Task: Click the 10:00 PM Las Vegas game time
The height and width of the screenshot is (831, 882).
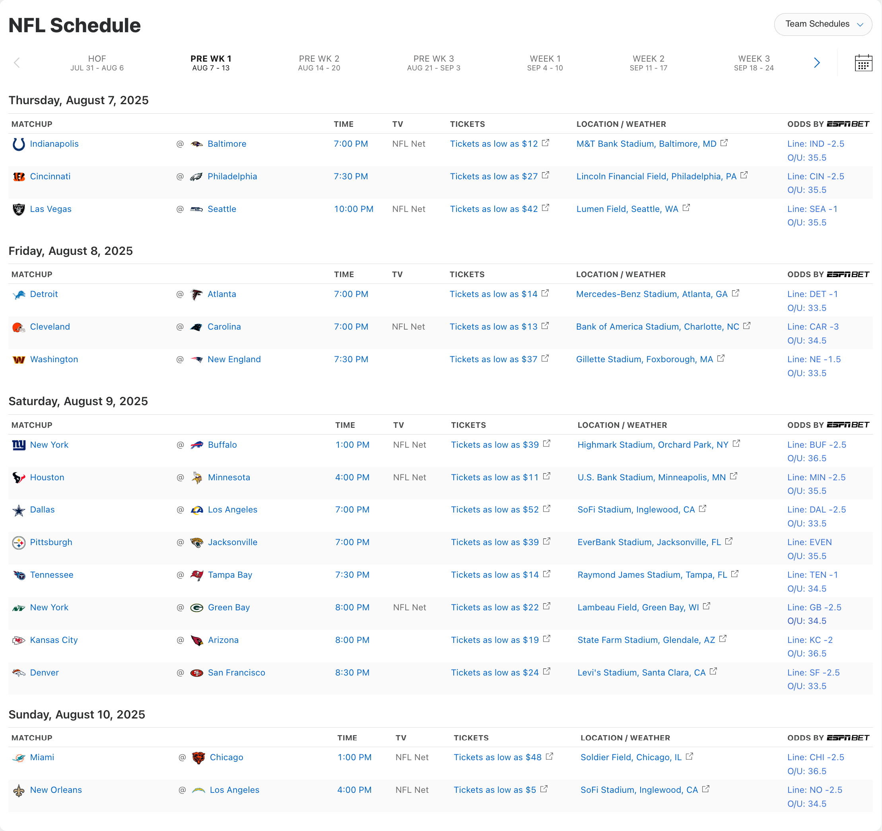Action: click(354, 210)
